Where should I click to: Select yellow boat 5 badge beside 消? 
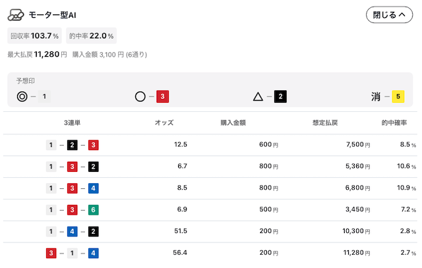398,96
